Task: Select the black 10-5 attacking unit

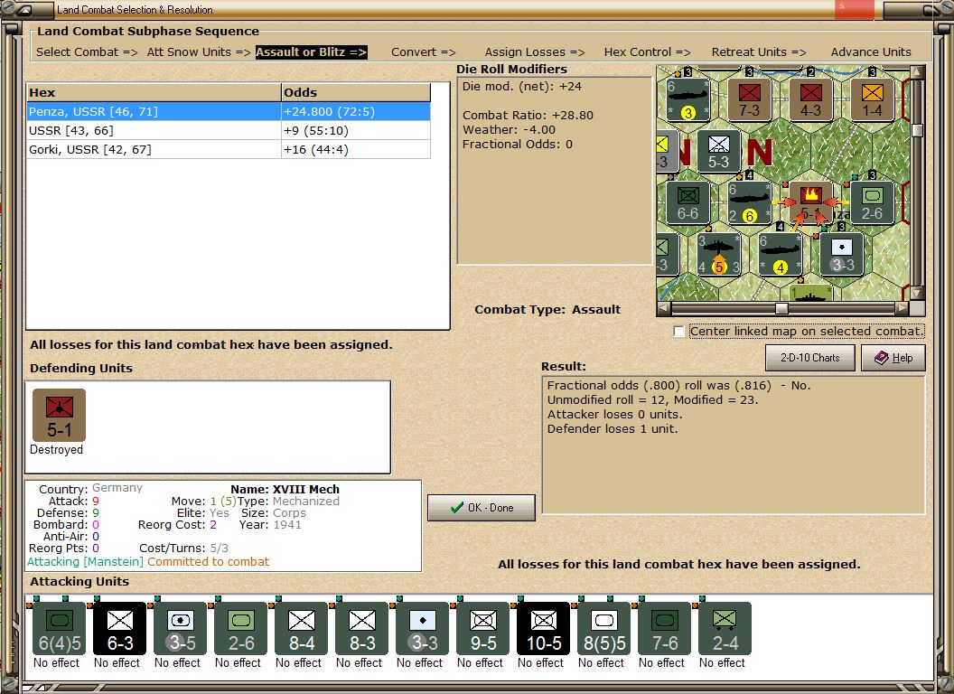Action: pos(543,630)
